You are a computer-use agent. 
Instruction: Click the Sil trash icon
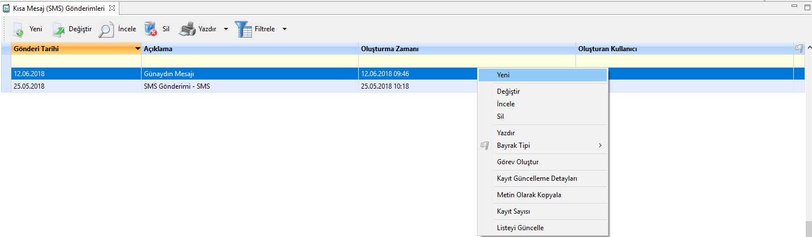point(151,29)
